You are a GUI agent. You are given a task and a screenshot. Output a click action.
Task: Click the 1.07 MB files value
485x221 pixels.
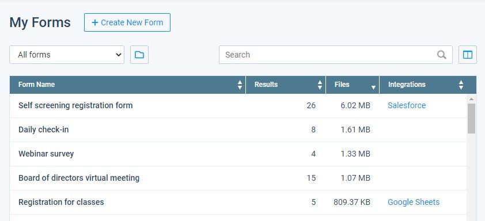tap(355, 178)
